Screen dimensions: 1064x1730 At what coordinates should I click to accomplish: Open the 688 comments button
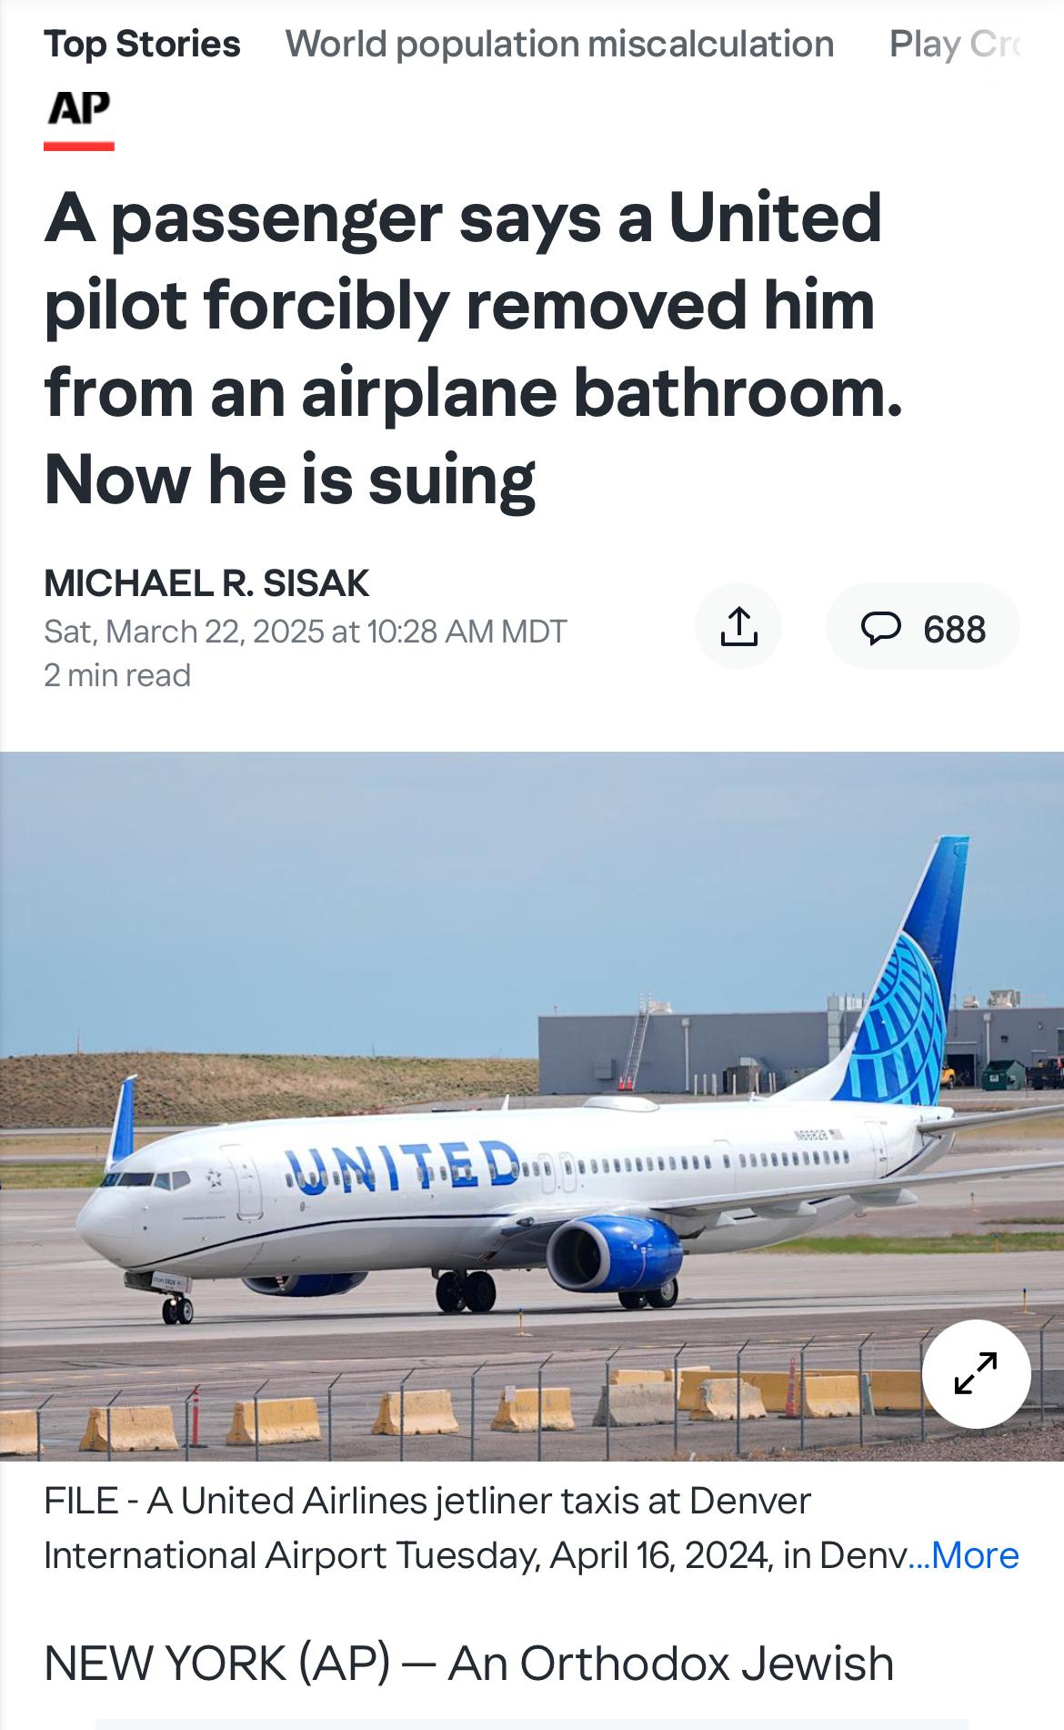pyautogui.click(x=922, y=626)
